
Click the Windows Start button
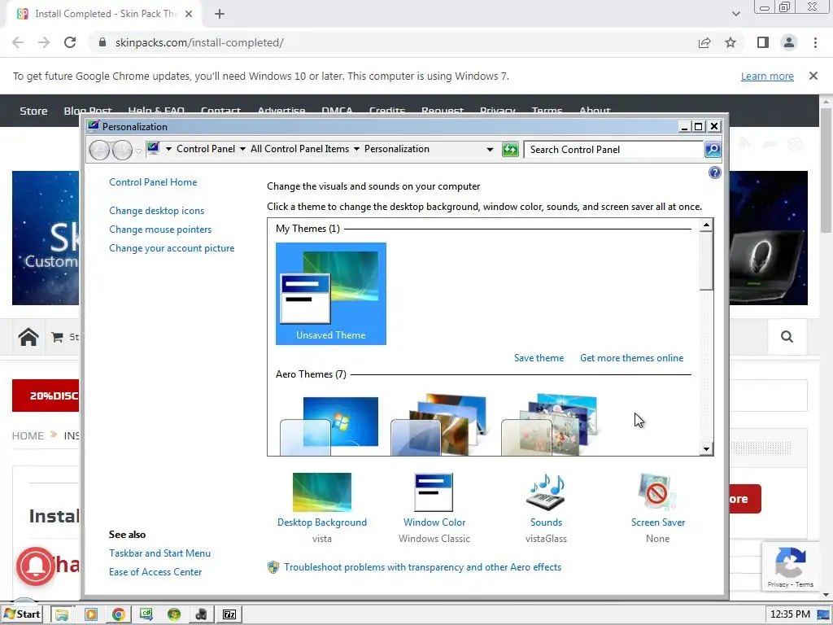click(22, 614)
